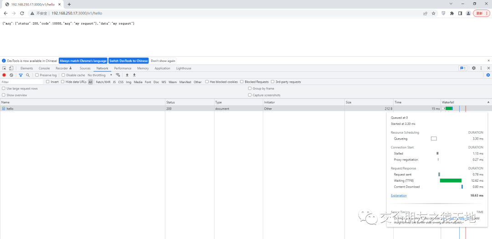The width and height of the screenshot is (492, 239).
Task: Open network conditions wifi icon
Action: (118, 75)
